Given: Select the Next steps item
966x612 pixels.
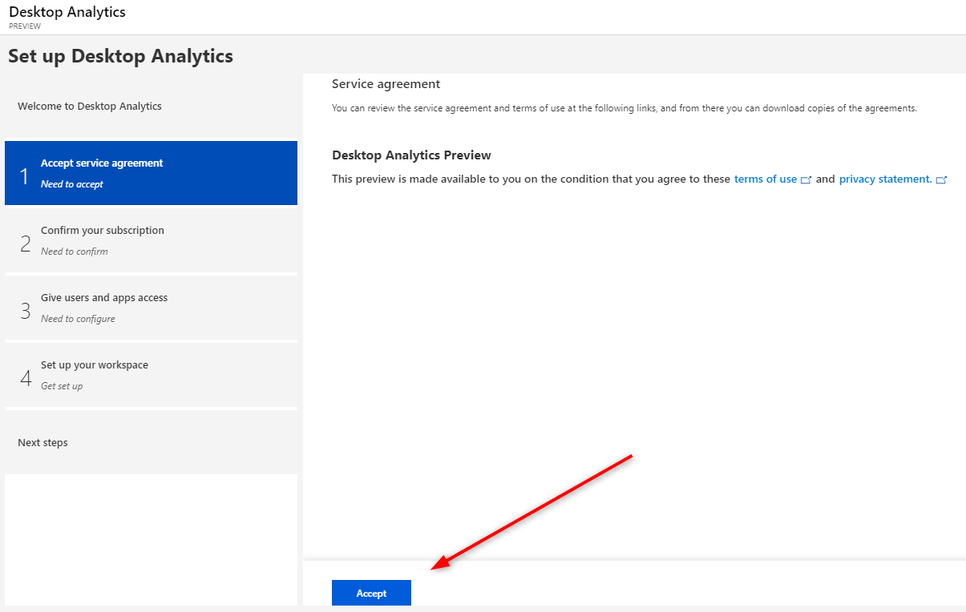Looking at the screenshot, I should coord(151,442).
